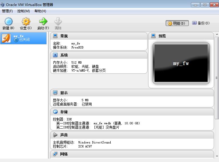The image size is (219, 162).
Task: Click [光驱] 没有盘片 optical drive entry
Action: click(106, 127)
